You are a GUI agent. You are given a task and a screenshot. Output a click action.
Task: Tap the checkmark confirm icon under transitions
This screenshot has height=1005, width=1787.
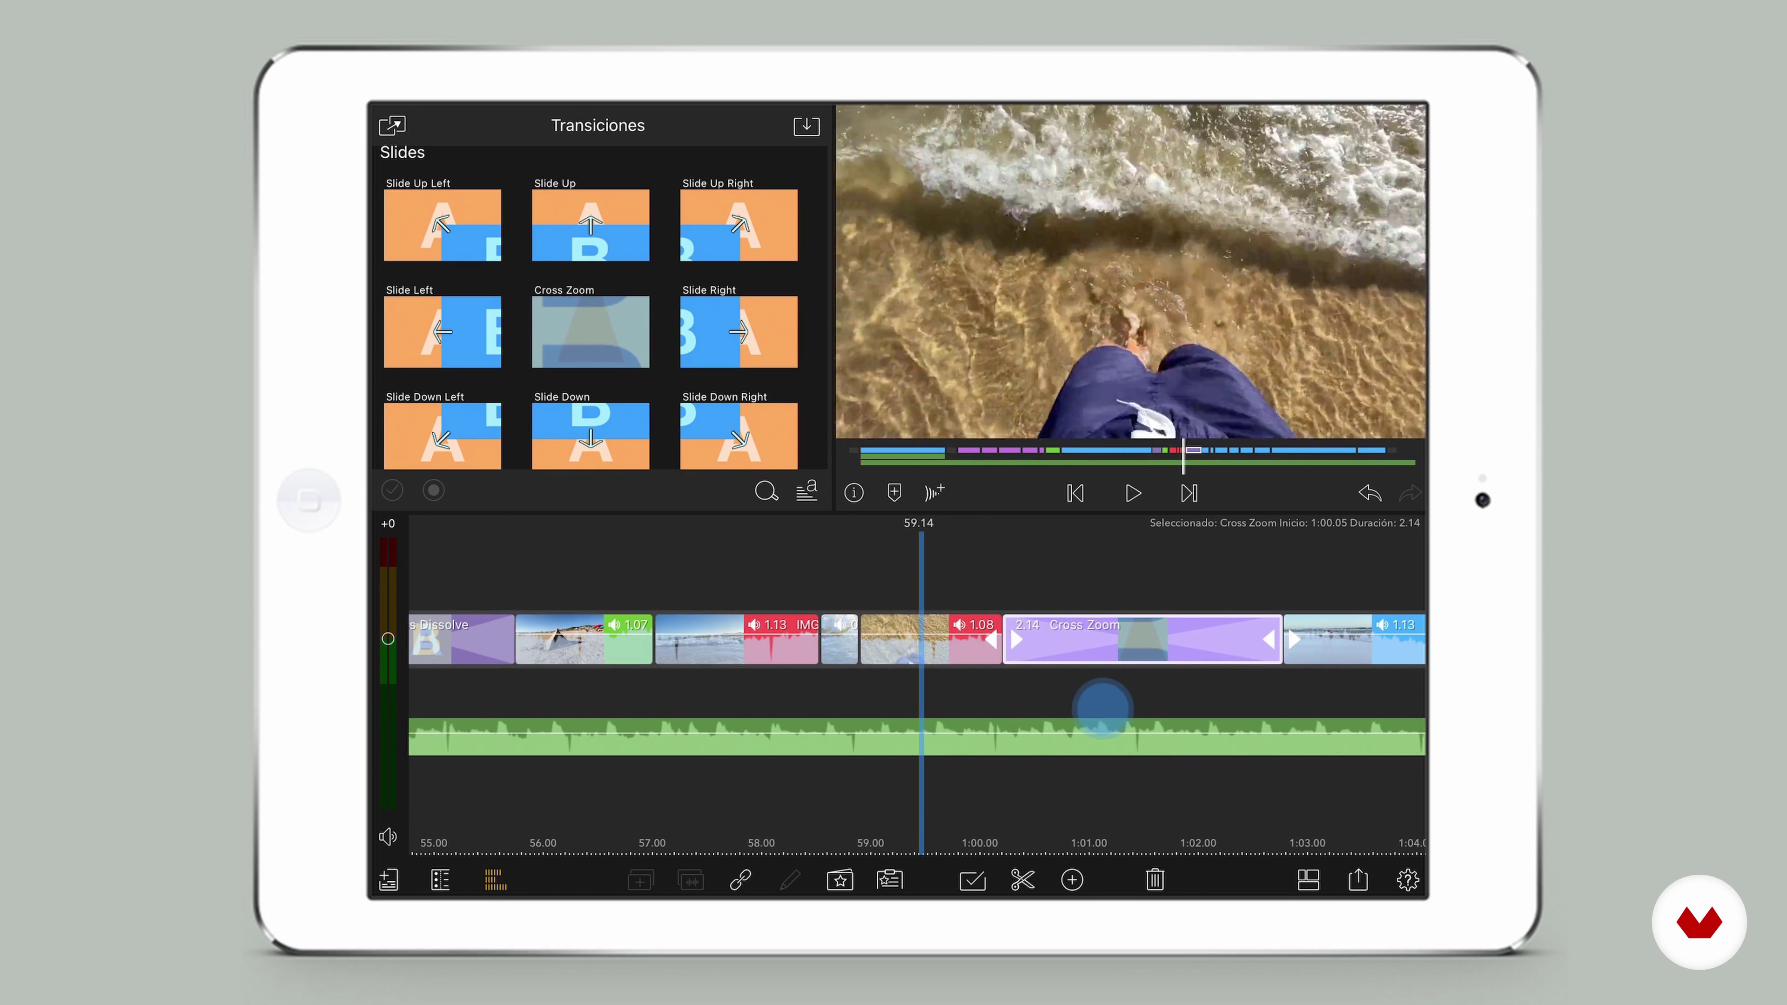tap(392, 490)
